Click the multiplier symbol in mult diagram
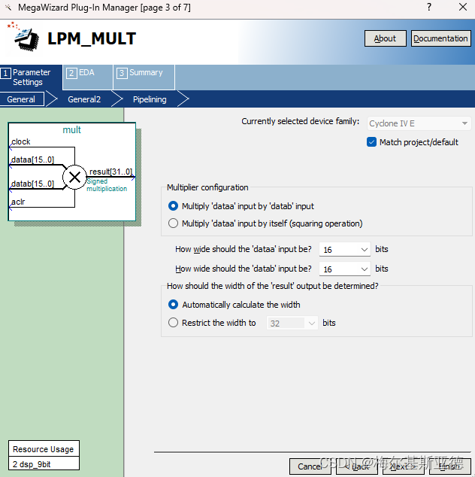 click(74, 177)
